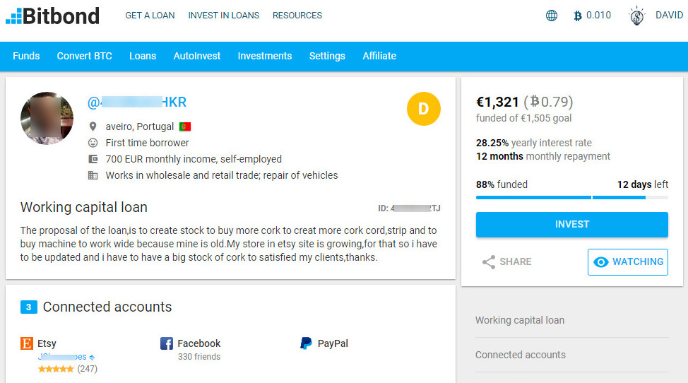Click the '330 friends' text
Screen dimensions: 688x383
(198, 357)
